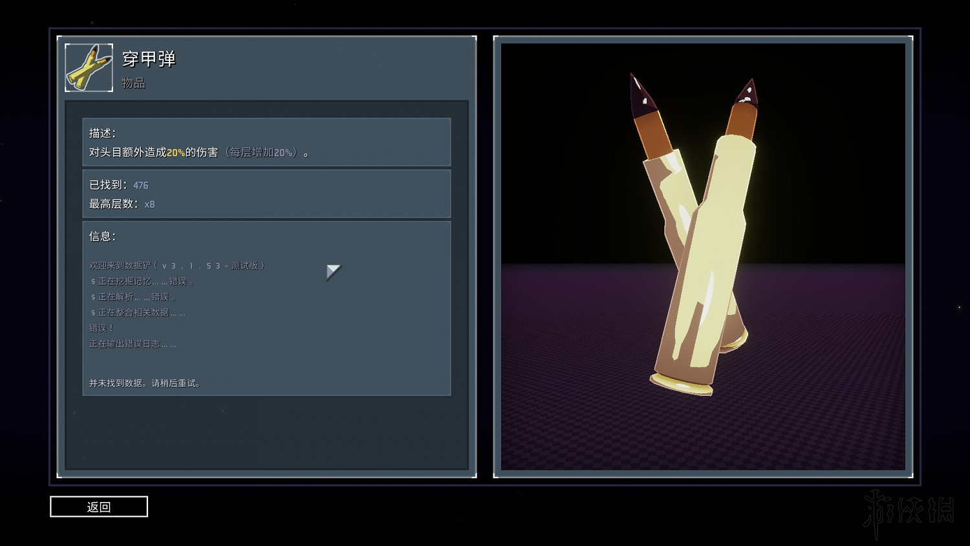Click the yellow 20% damage value

pyautogui.click(x=176, y=153)
